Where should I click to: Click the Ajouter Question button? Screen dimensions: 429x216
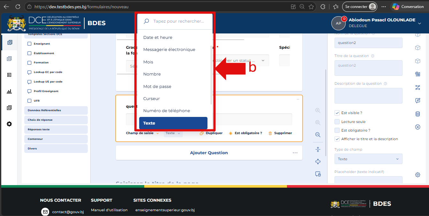(x=209, y=153)
